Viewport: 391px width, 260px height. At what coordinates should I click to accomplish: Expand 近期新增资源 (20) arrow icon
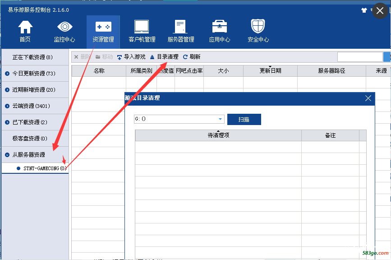[x=7, y=90]
